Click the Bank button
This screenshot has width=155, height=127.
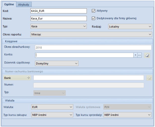coord(17,78)
